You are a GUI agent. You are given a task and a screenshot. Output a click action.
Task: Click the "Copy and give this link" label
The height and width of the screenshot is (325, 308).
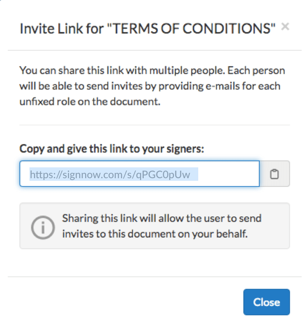[112, 149]
